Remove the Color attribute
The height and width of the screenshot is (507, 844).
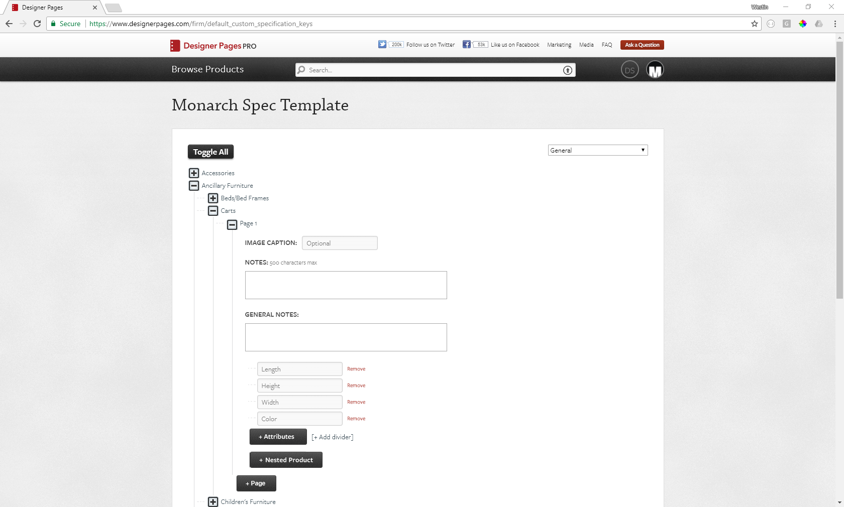[356, 419]
